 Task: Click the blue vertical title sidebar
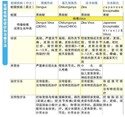(x=5, y=33)
